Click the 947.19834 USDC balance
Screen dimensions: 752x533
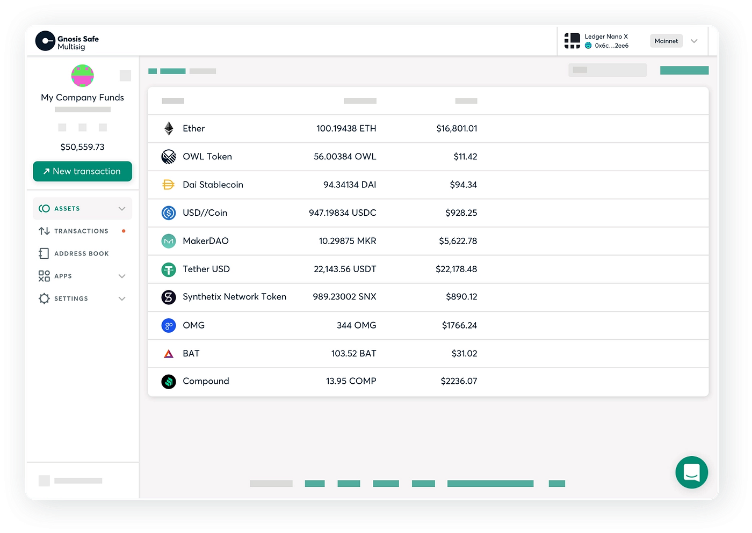click(x=342, y=213)
